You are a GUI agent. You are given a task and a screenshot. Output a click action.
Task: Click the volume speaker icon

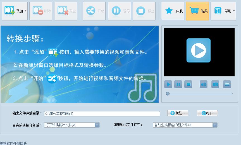pos(204,84)
